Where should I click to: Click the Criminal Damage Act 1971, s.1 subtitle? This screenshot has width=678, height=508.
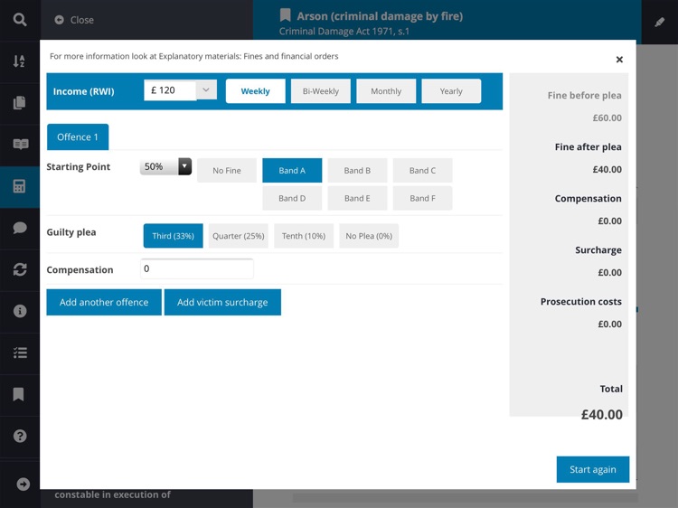click(344, 31)
